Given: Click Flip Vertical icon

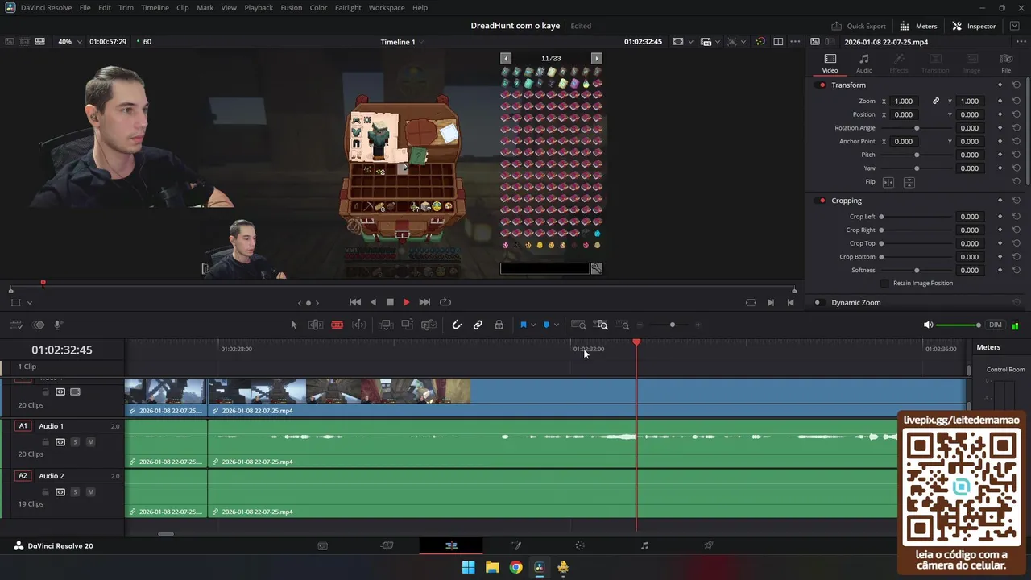Looking at the screenshot, I should [909, 182].
